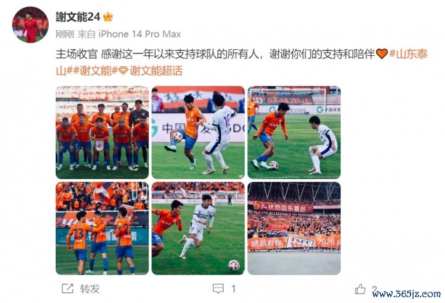
Task: Open the #谢文能# hashtag
Action: click(93, 71)
